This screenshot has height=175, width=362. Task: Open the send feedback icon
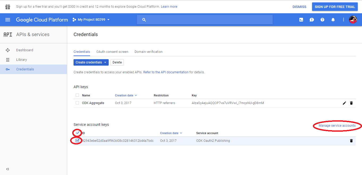click(312, 20)
